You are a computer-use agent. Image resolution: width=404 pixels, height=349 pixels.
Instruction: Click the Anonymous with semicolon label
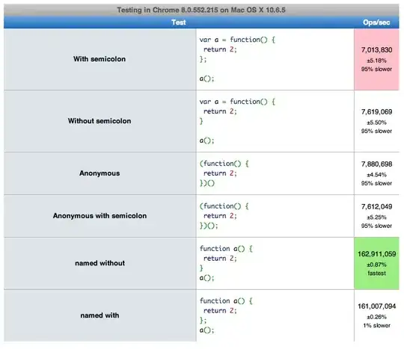point(100,216)
